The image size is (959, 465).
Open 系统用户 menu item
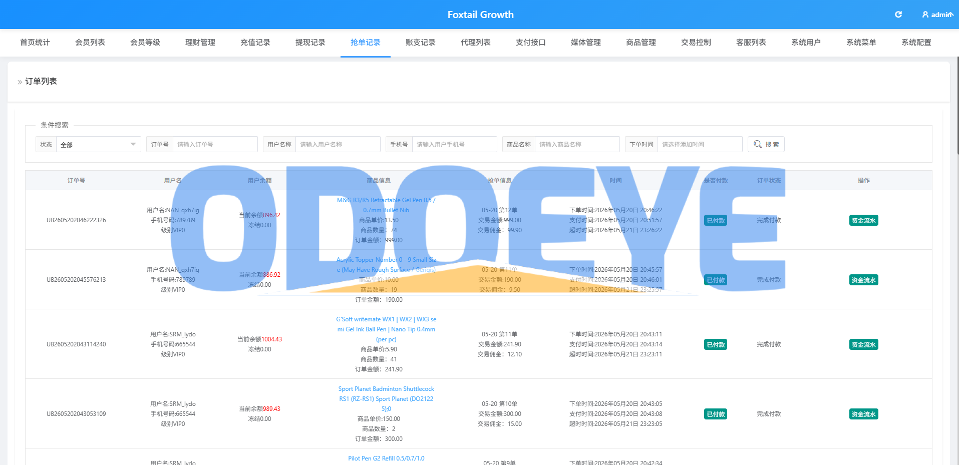click(806, 43)
